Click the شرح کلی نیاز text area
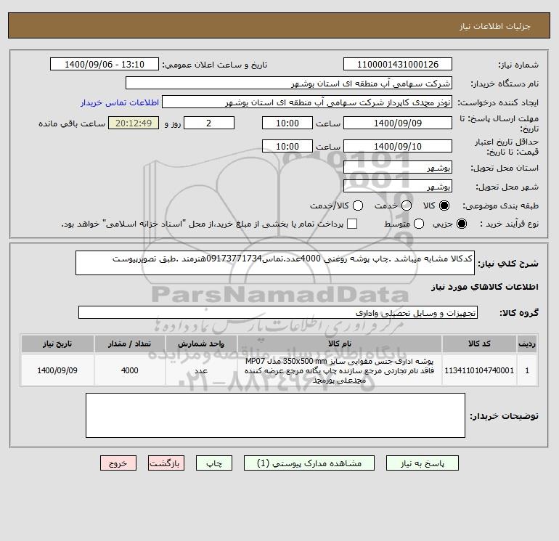The image size is (559, 541). [275, 263]
